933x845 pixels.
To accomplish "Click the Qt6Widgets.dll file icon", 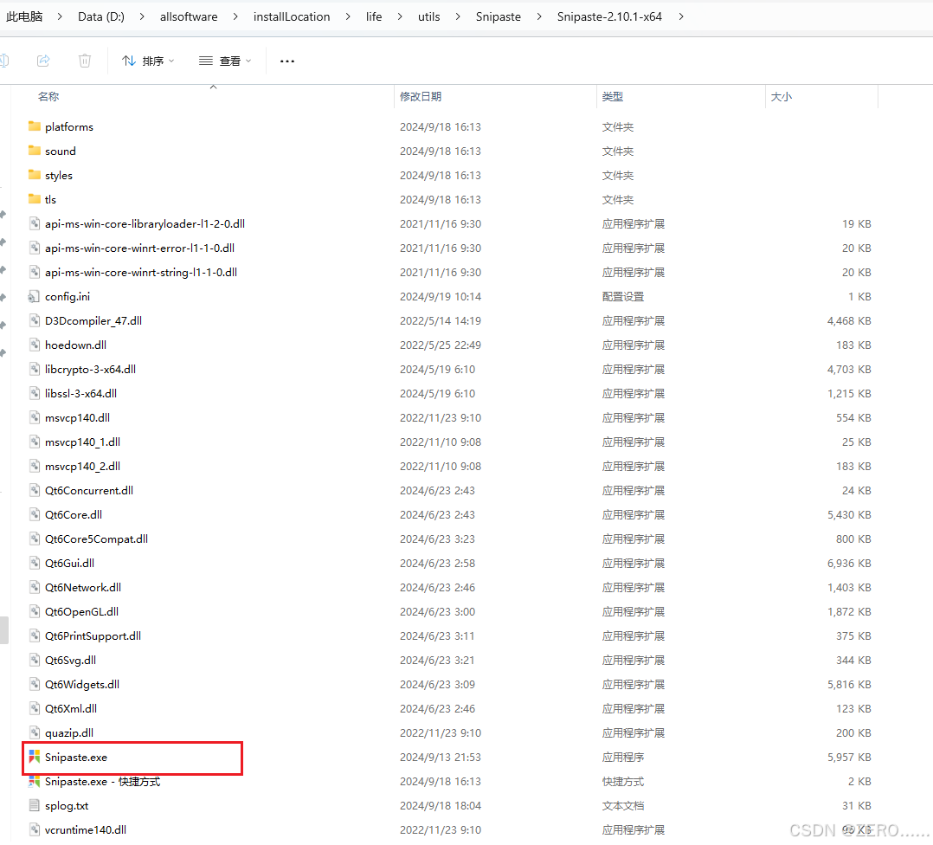I will point(35,684).
